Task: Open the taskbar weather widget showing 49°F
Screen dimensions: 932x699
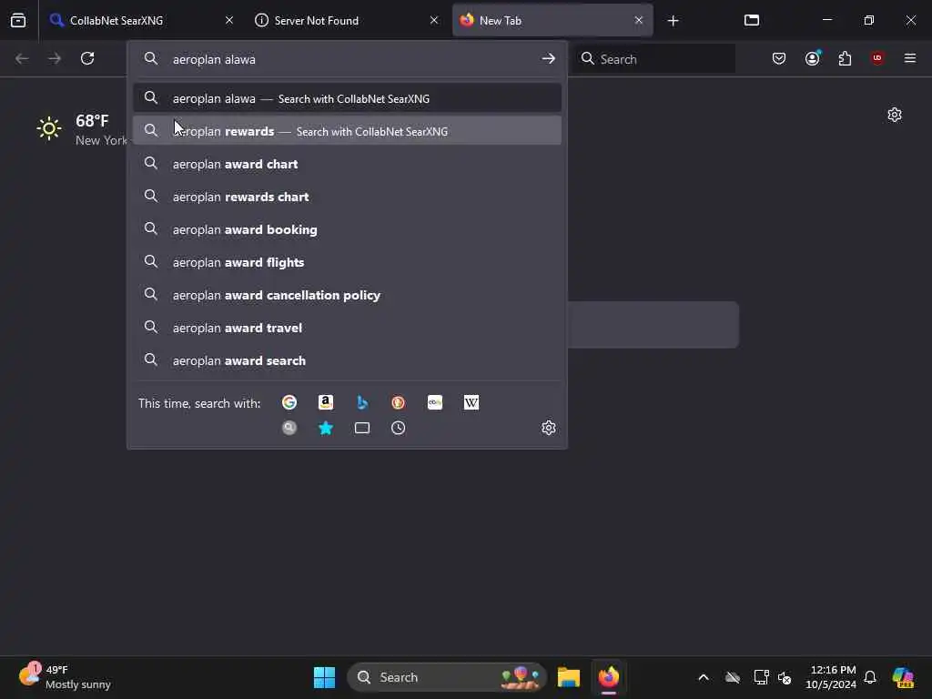Action: 66,677
